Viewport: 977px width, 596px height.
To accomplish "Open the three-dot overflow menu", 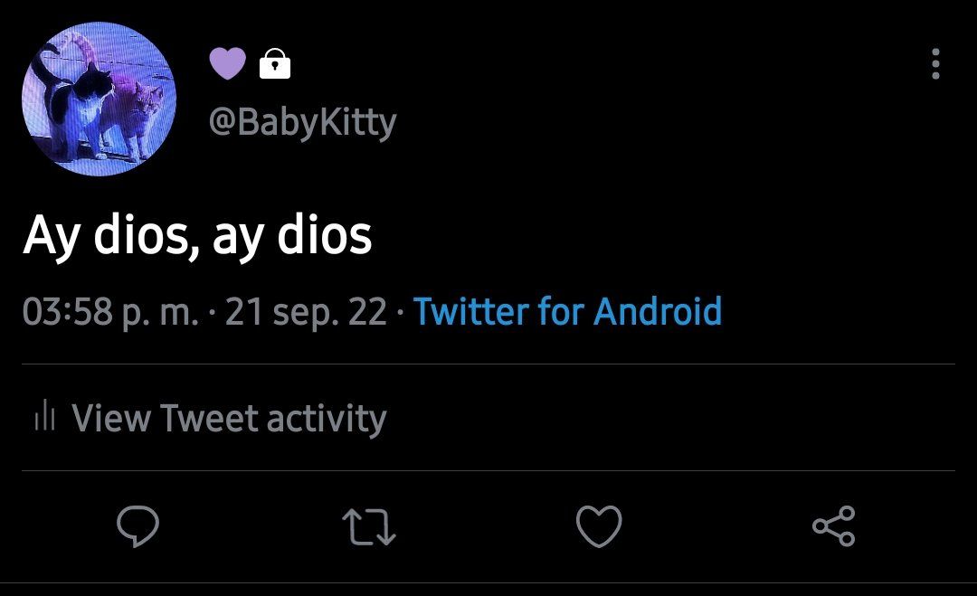I will (x=935, y=63).
